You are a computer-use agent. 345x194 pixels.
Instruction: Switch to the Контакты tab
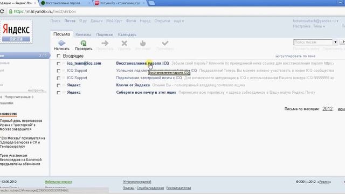point(83,34)
